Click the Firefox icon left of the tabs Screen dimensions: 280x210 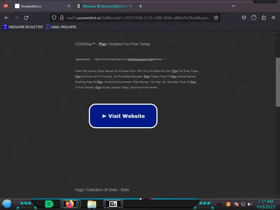point(5,6)
